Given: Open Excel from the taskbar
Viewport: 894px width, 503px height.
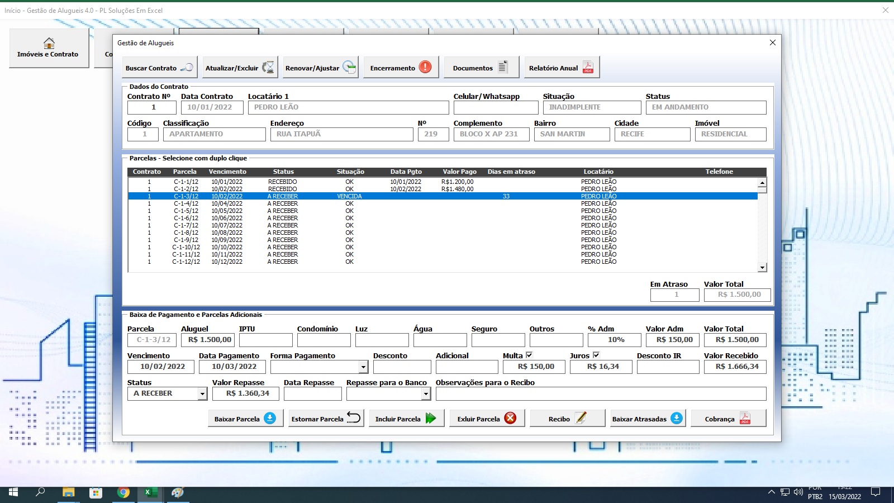Looking at the screenshot, I should [x=150, y=492].
